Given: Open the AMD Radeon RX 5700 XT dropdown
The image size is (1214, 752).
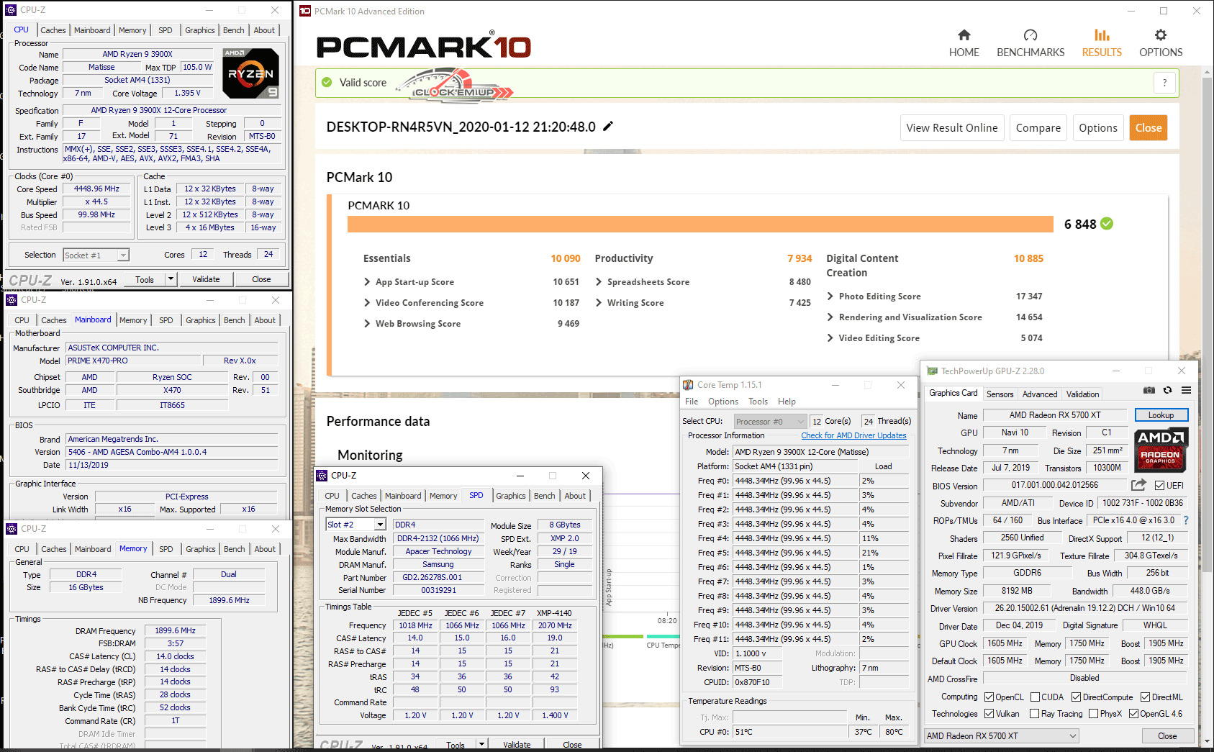Looking at the screenshot, I should click(1002, 735).
